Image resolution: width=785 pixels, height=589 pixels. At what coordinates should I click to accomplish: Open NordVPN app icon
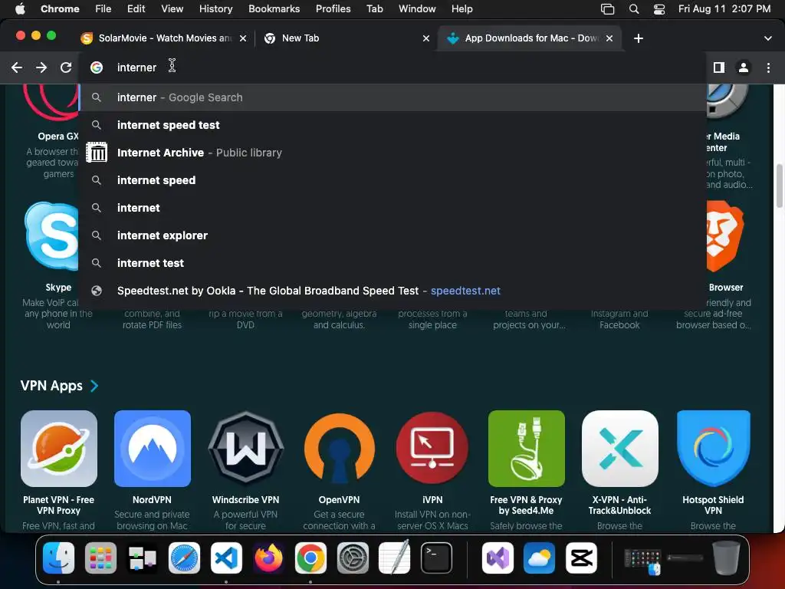click(x=153, y=448)
